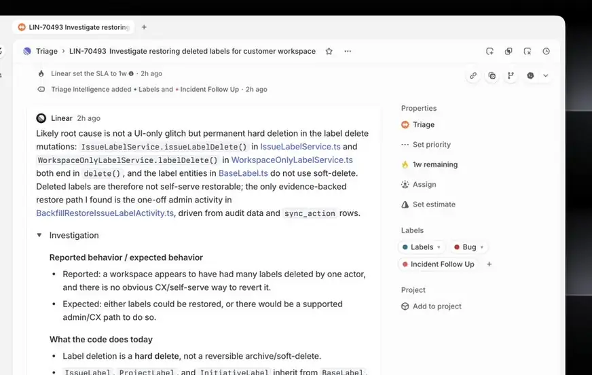The height and width of the screenshot is (375, 592).
Task: Set priority for the issue
Action: (x=426, y=145)
